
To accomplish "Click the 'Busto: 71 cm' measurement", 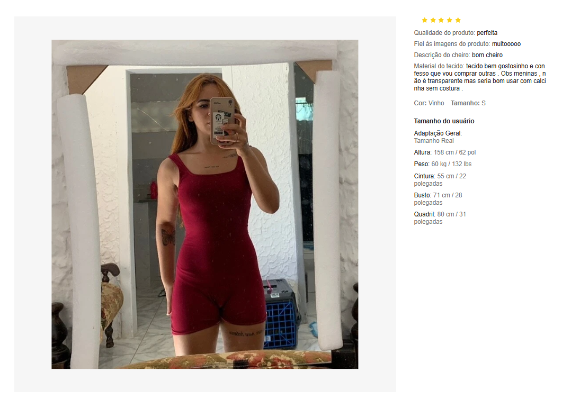I will pos(438,199).
